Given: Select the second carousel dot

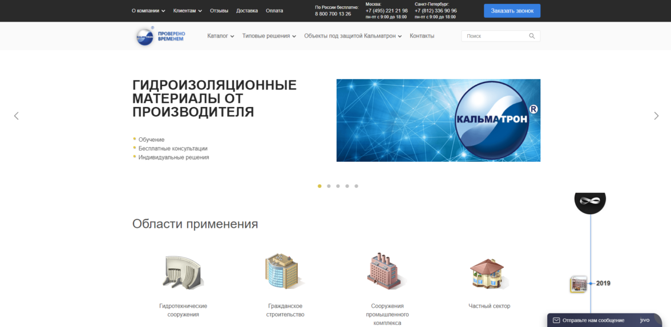Looking at the screenshot, I should click(x=329, y=186).
